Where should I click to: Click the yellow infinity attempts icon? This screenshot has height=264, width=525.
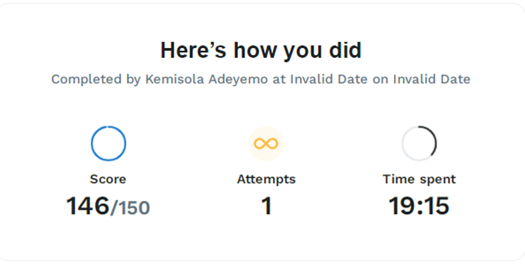pyautogui.click(x=265, y=144)
